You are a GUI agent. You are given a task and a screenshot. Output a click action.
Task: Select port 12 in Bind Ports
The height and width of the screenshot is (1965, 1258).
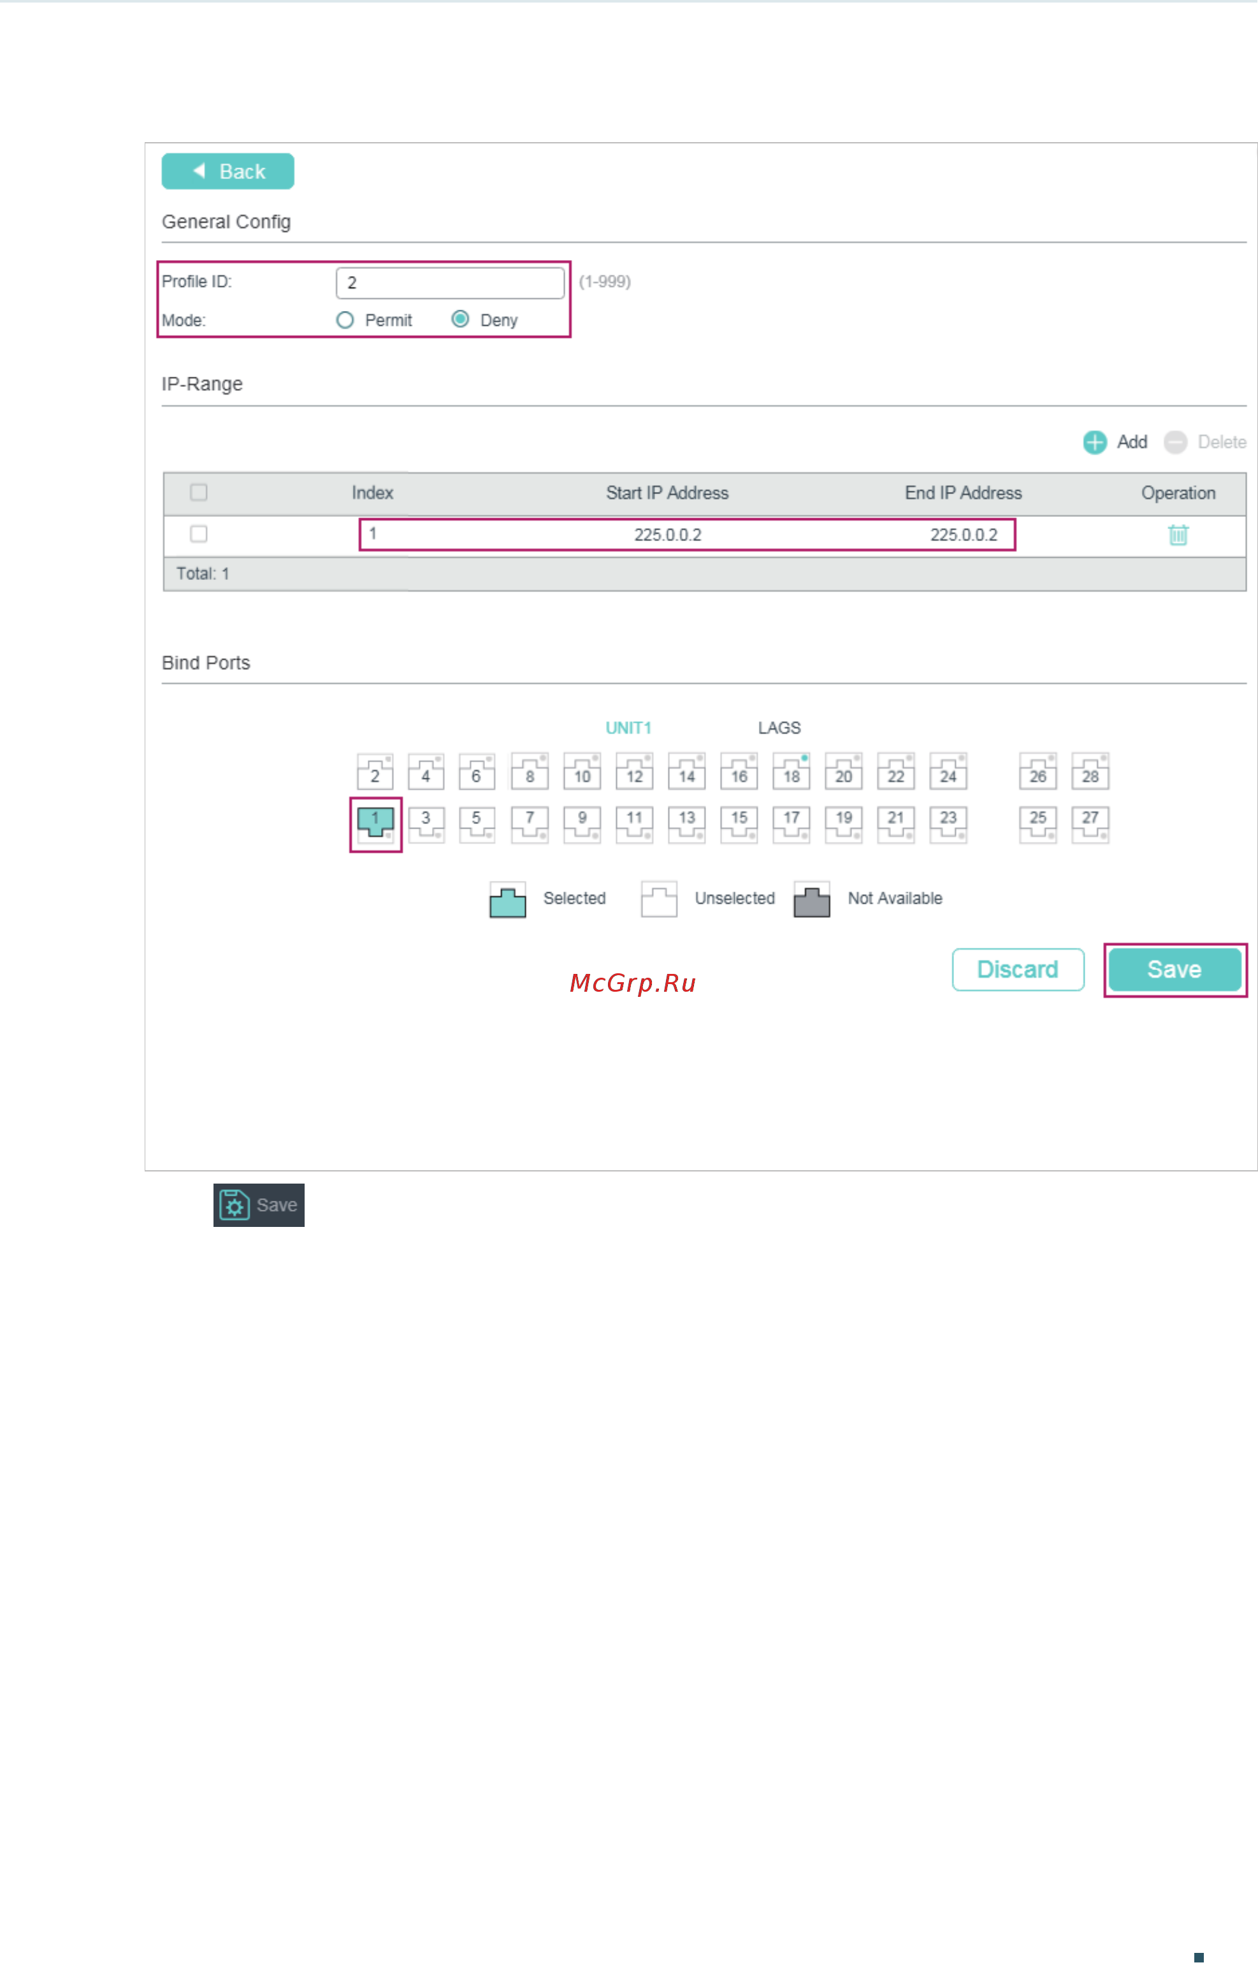(635, 772)
